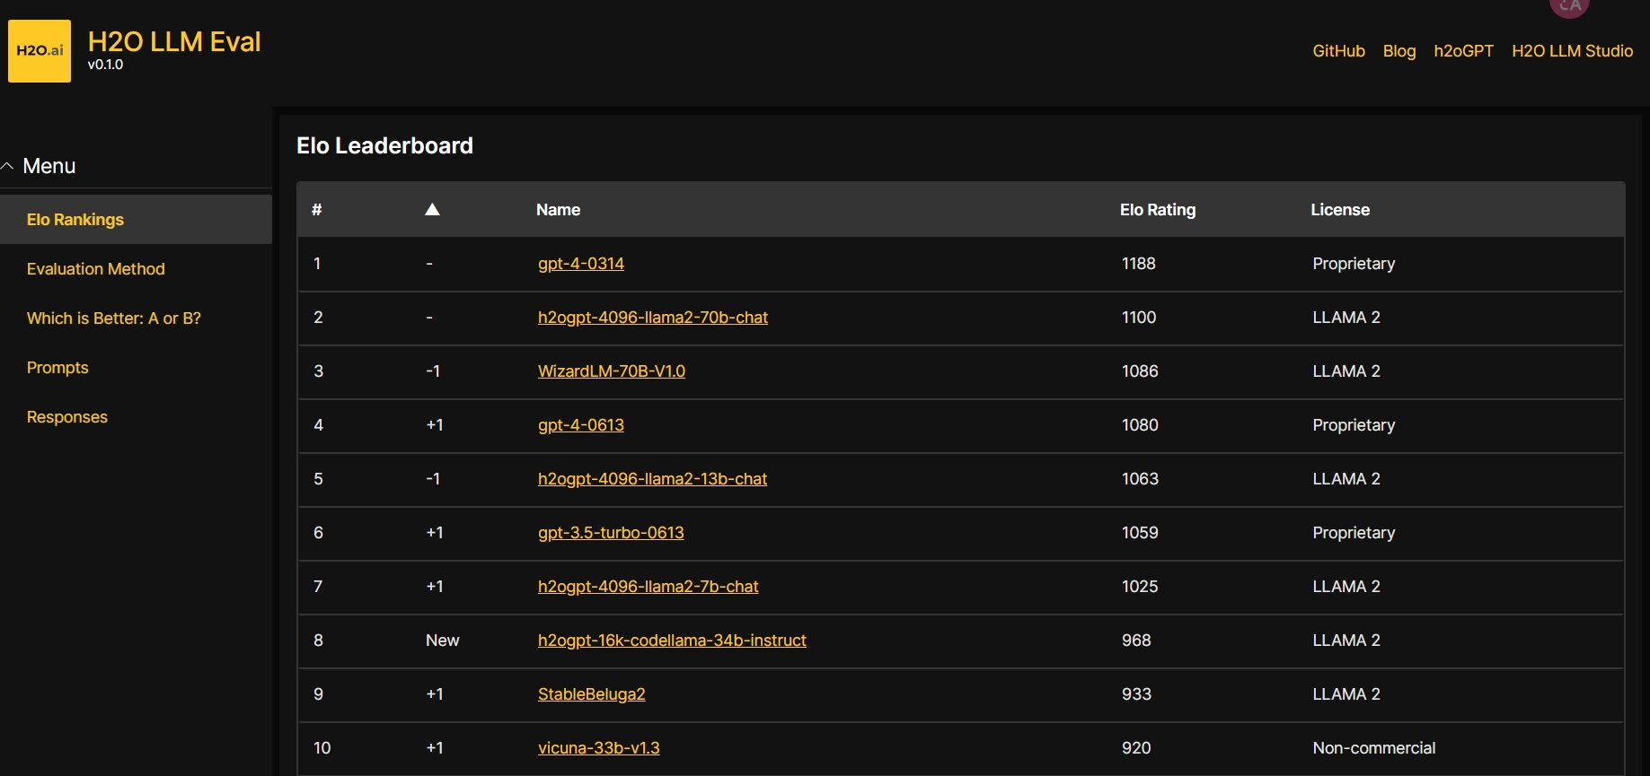Click Elo rating value 968
Image resolution: width=1650 pixels, height=776 pixels.
1136,641
